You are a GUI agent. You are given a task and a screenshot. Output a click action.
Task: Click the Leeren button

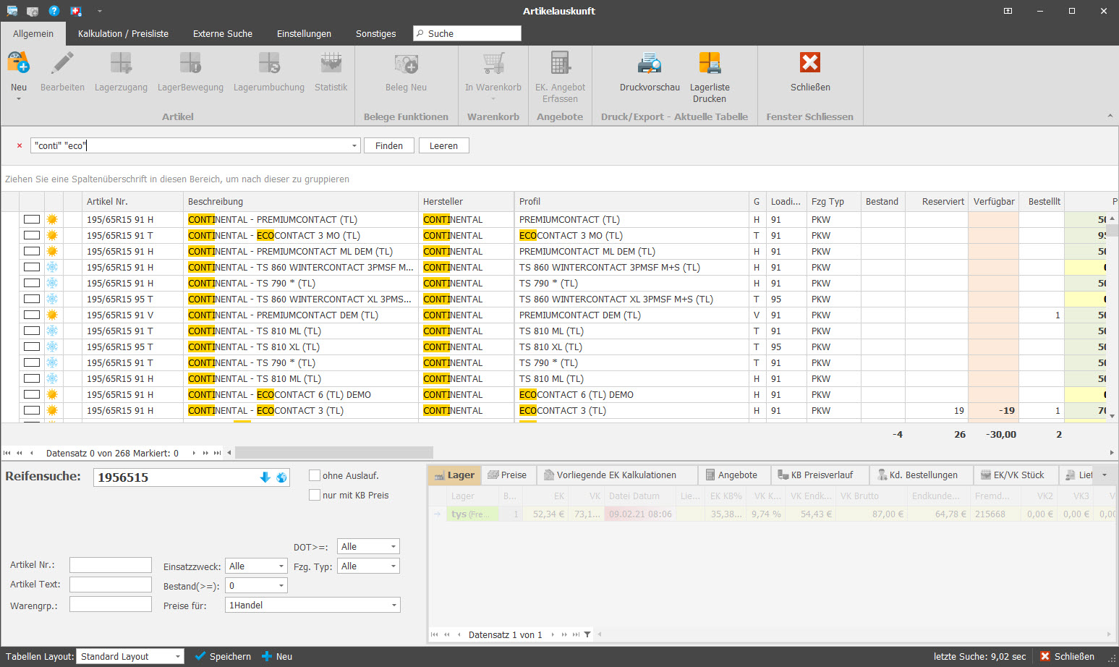443,145
